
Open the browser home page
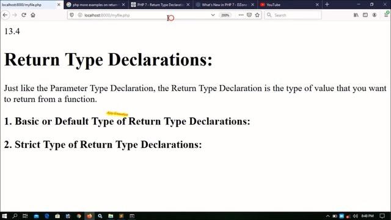click(33, 15)
